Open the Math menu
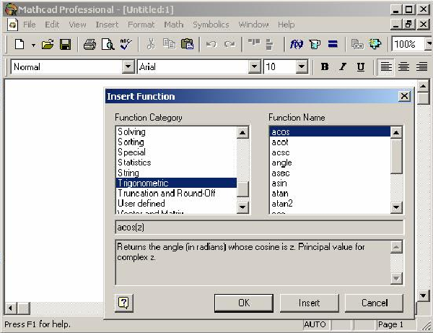 pos(174,25)
